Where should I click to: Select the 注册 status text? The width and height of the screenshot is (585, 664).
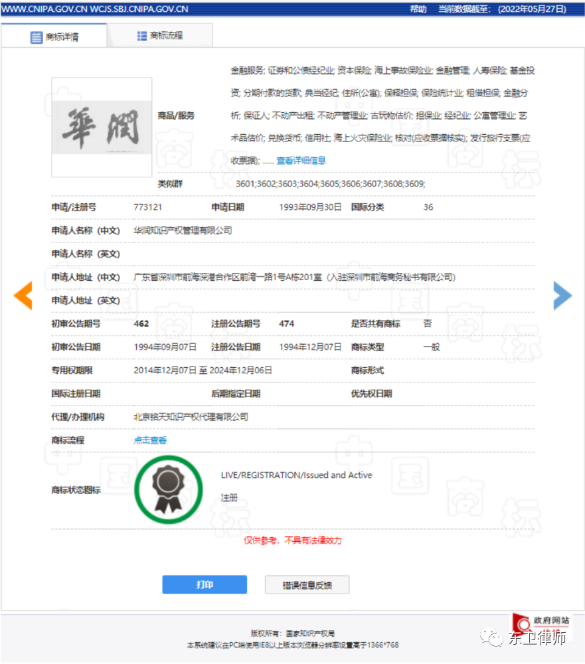click(229, 498)
